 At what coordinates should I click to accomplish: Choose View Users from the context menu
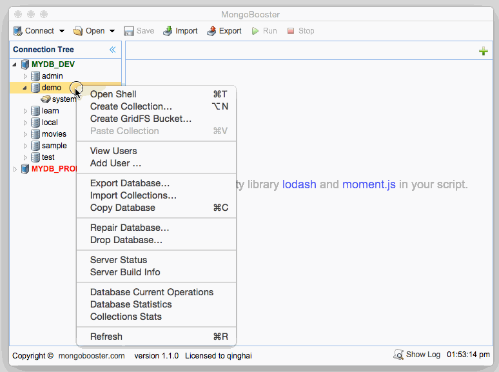click(156, 151)
